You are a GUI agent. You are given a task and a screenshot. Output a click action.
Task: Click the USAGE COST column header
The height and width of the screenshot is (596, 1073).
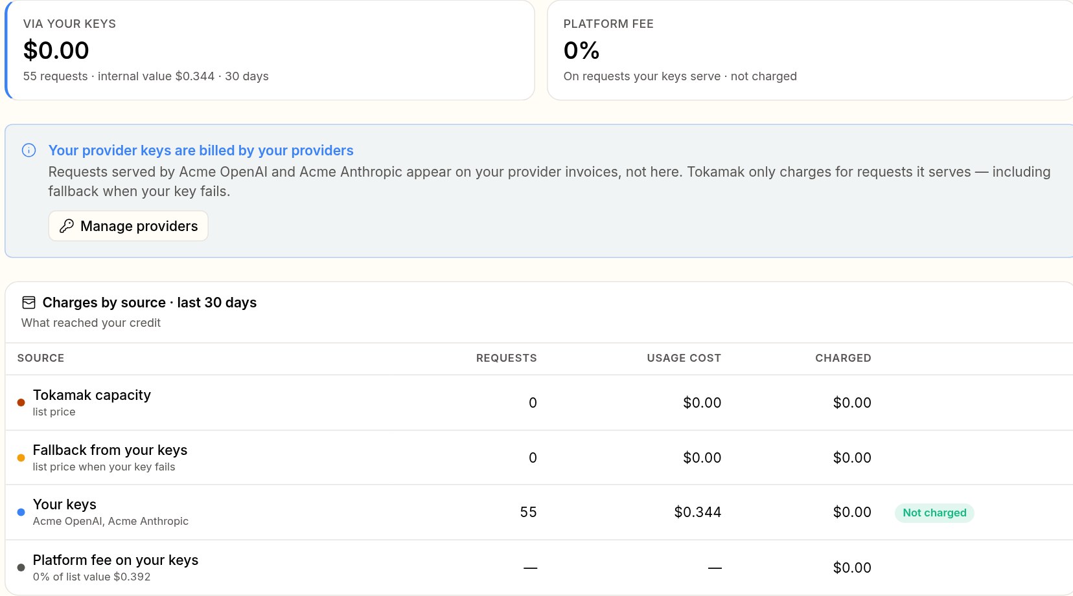coord(684,358)
